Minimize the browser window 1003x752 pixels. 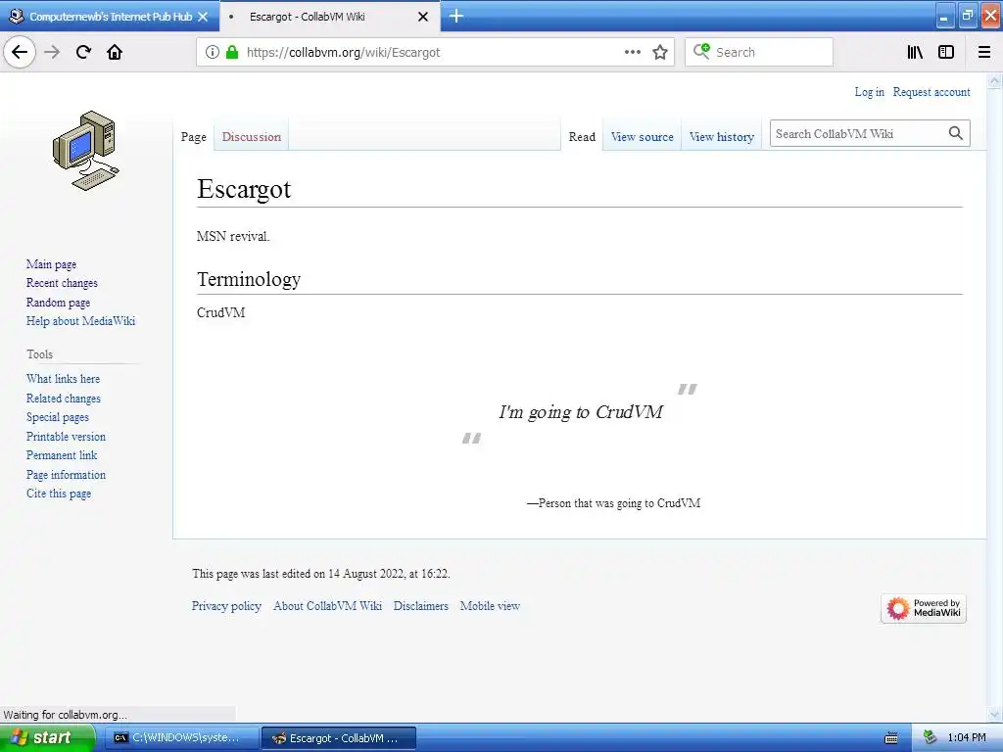click(x=945, y=16)
